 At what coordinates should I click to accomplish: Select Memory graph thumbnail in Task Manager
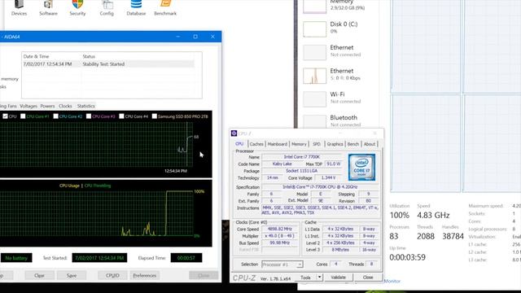pos(314,7)
